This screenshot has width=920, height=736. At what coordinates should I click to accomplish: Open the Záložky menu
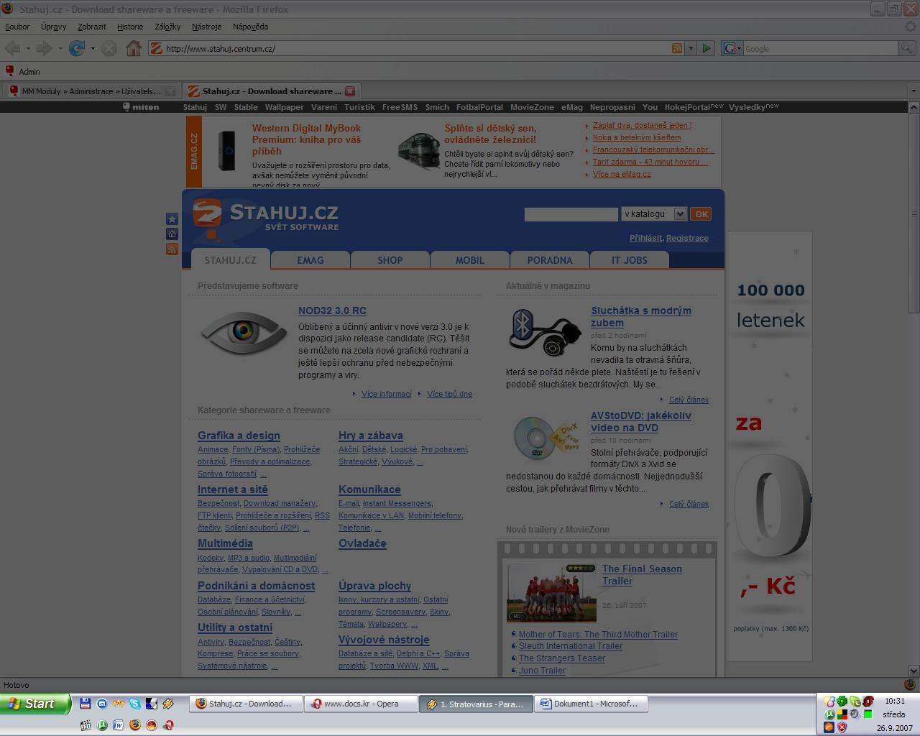point(167,27)
